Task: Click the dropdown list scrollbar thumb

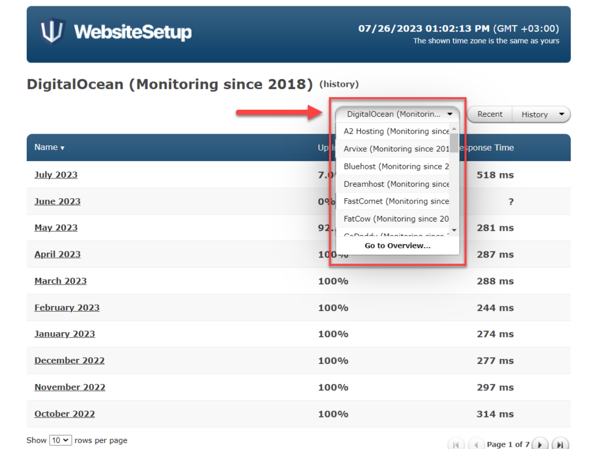Action: point(454,142)
